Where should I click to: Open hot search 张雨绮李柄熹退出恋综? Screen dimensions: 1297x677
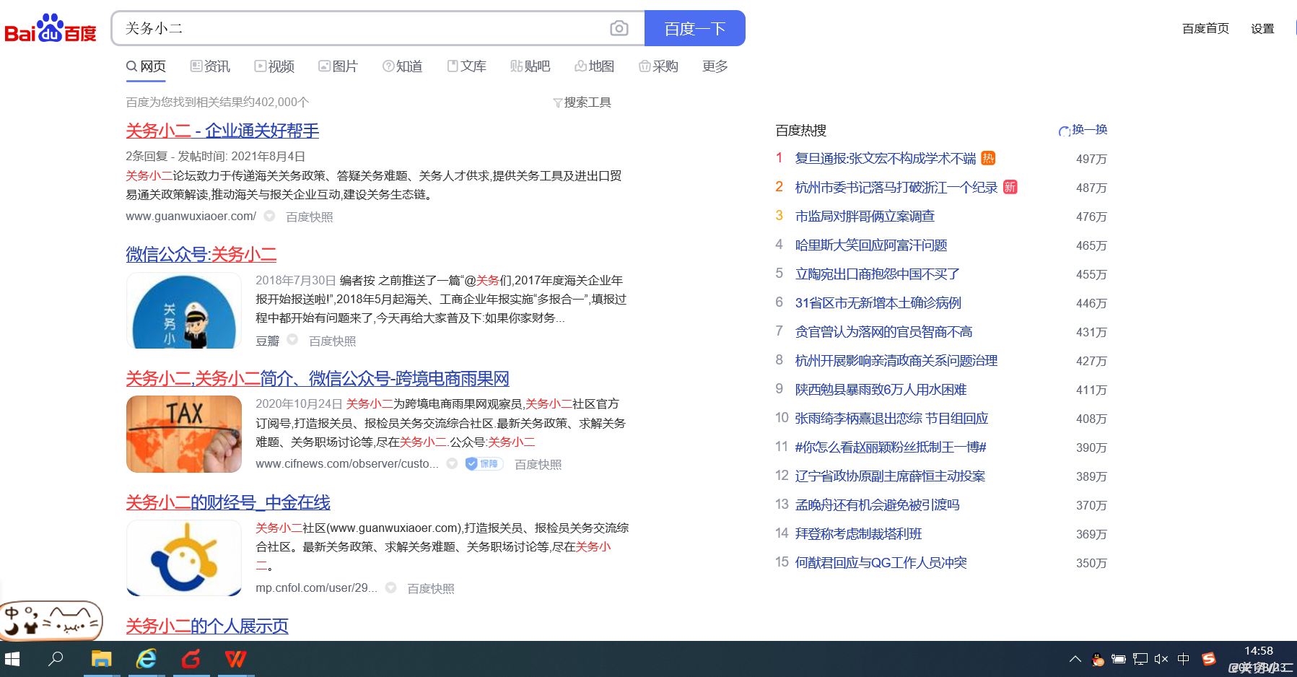(x=891, y=419)
